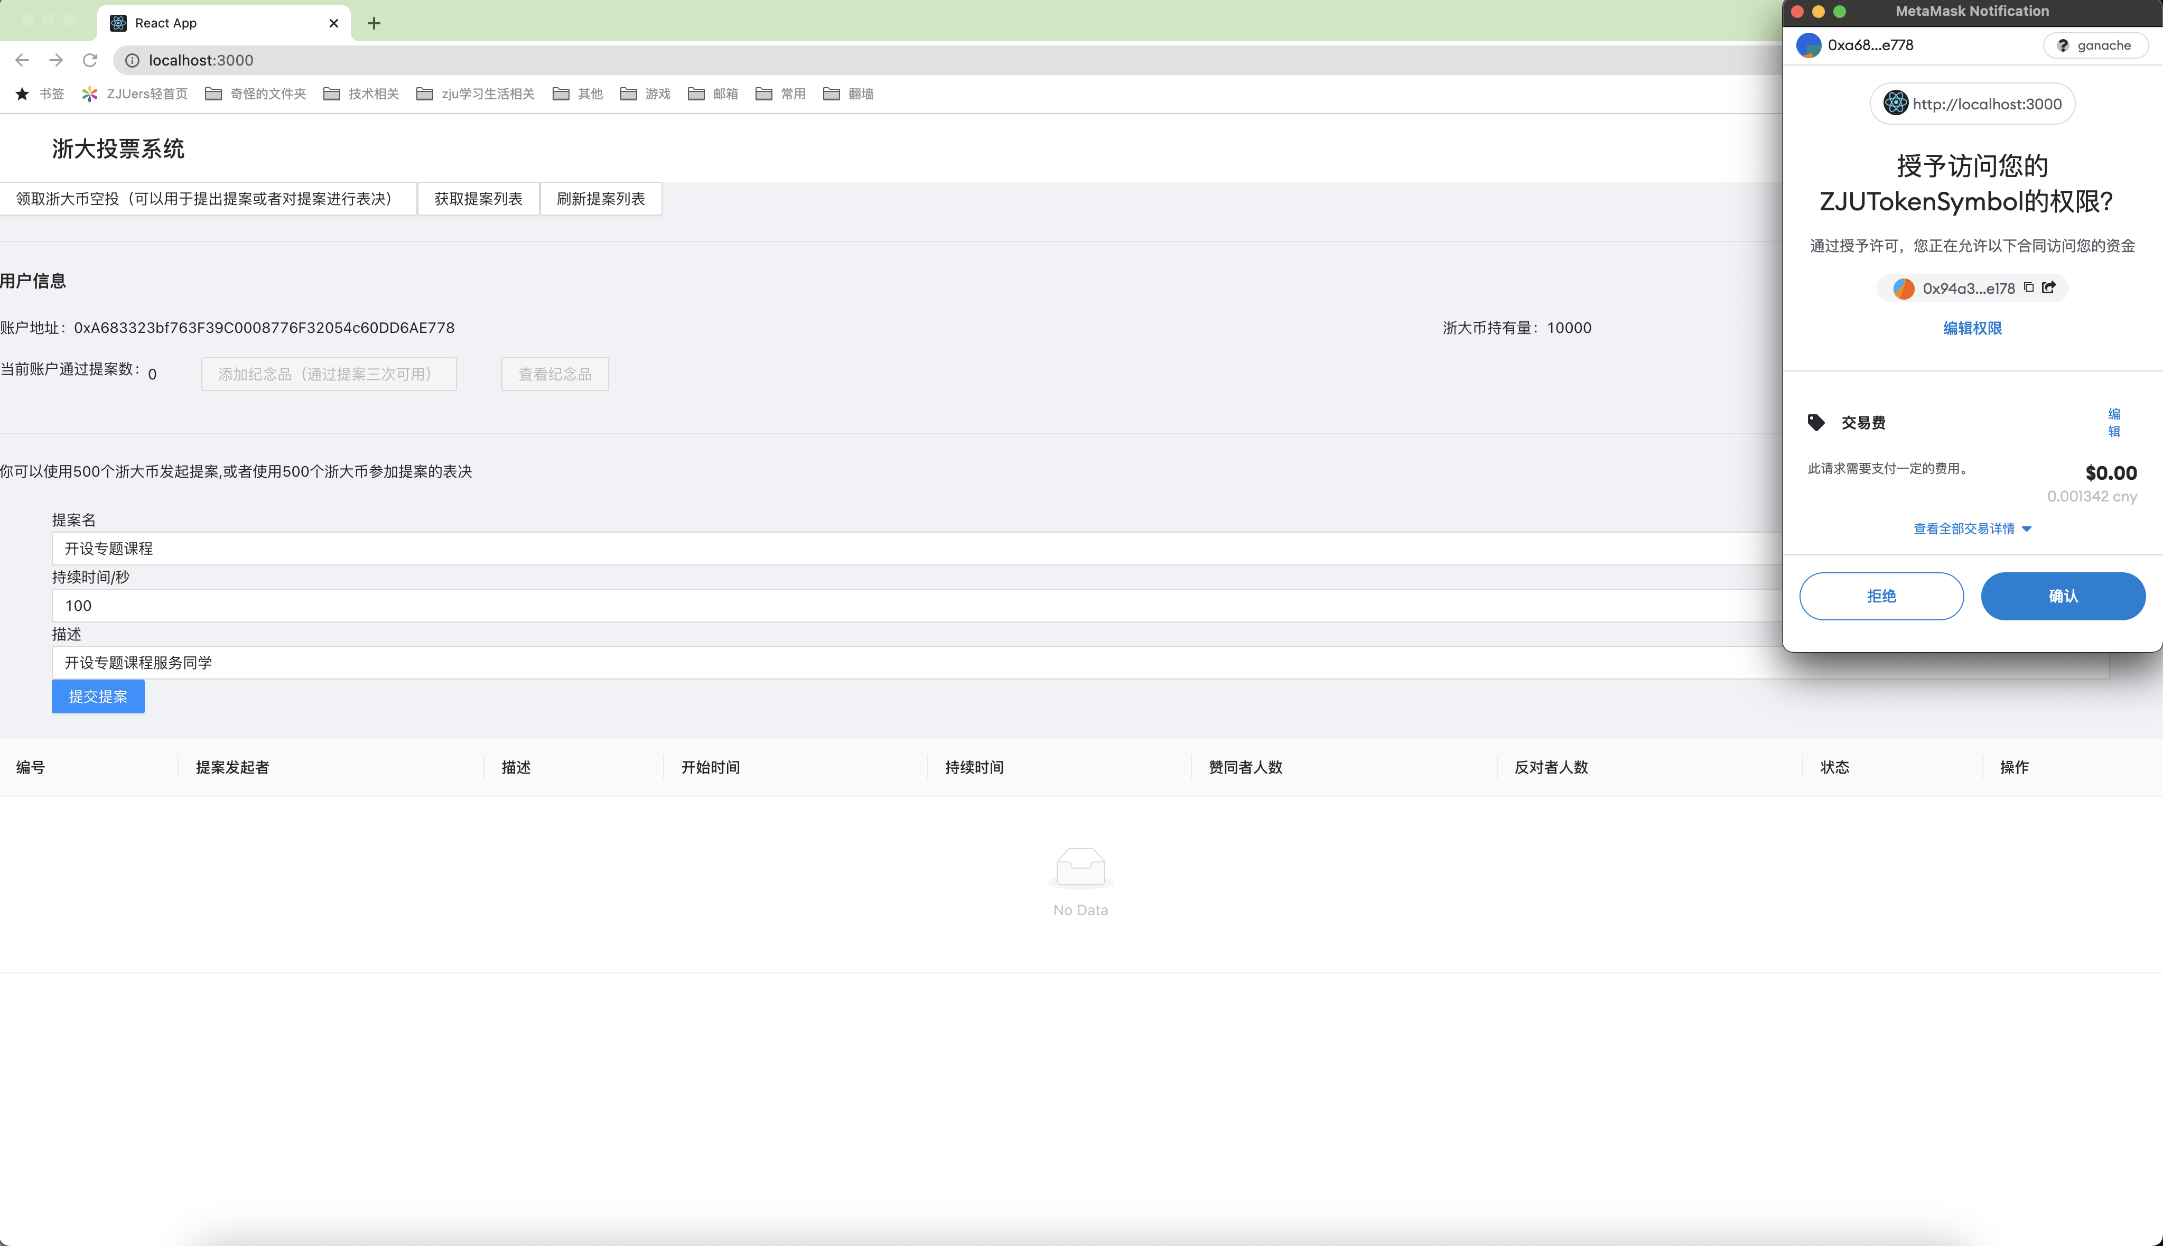The image size is (2163, 1246).
Task: Open the 其他 bookmark folder
Action: click(x=577, y=94)
